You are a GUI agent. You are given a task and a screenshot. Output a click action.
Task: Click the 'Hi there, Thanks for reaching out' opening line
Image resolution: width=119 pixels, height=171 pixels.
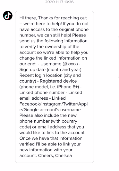coord(53,18)
